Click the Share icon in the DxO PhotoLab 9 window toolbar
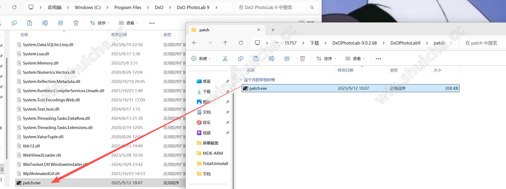 pos(60,23)
